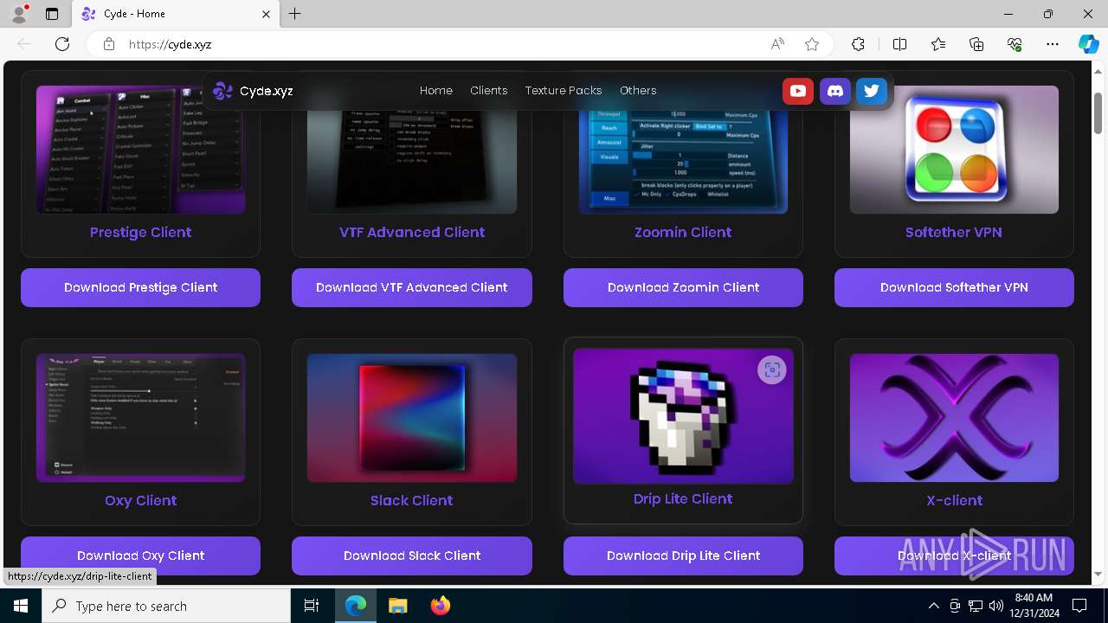Viewport: 1108px width, 623px height.
Task: Open Oxy Client title link
Action: tap(140, 500)
